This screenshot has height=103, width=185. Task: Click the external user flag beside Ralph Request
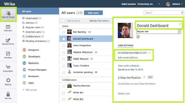point(92,59)
